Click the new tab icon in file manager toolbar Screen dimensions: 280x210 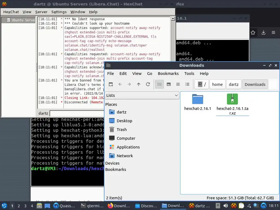[111, 84]
